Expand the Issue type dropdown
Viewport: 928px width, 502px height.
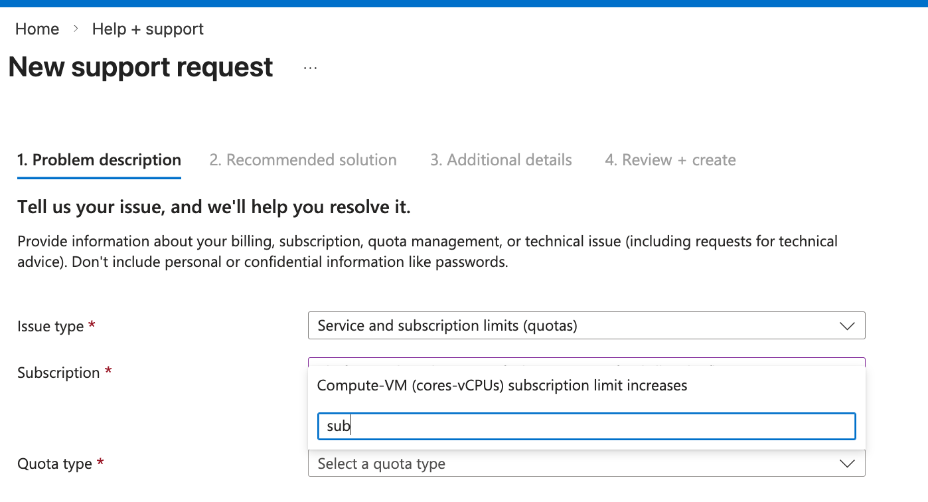(x=587, y=326)
